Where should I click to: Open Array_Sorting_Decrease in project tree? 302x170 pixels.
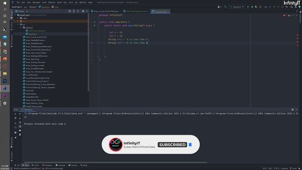pyautogui.click(x=35, y=62)
